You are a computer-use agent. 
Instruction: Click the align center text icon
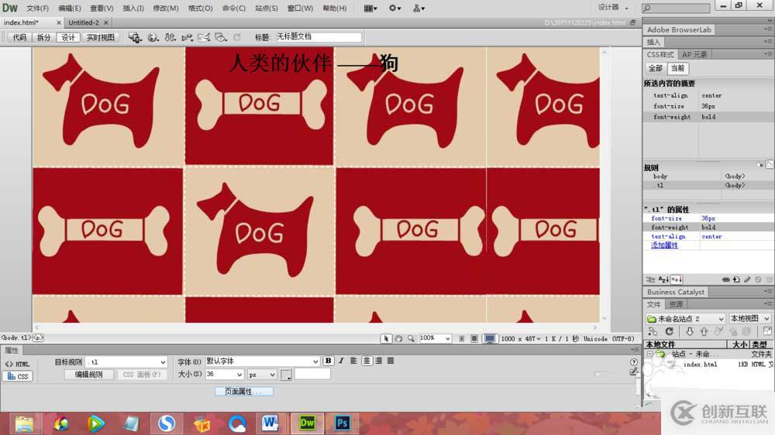pyautogui.click(x=367, y=361)
